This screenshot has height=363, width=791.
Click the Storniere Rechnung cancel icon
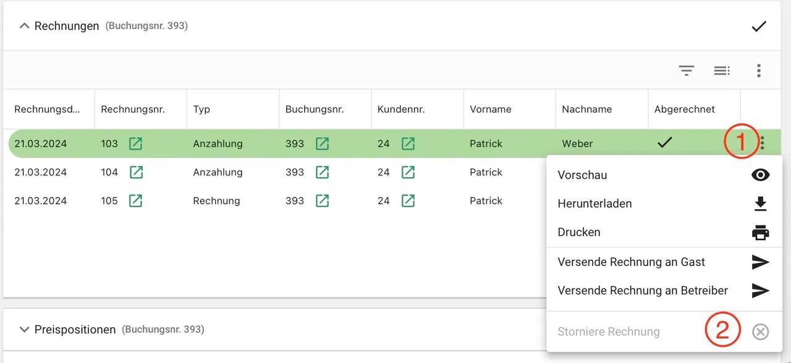point(761,332)
